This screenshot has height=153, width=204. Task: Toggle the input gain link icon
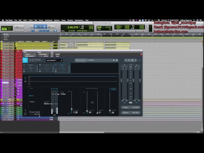point(125,102)
